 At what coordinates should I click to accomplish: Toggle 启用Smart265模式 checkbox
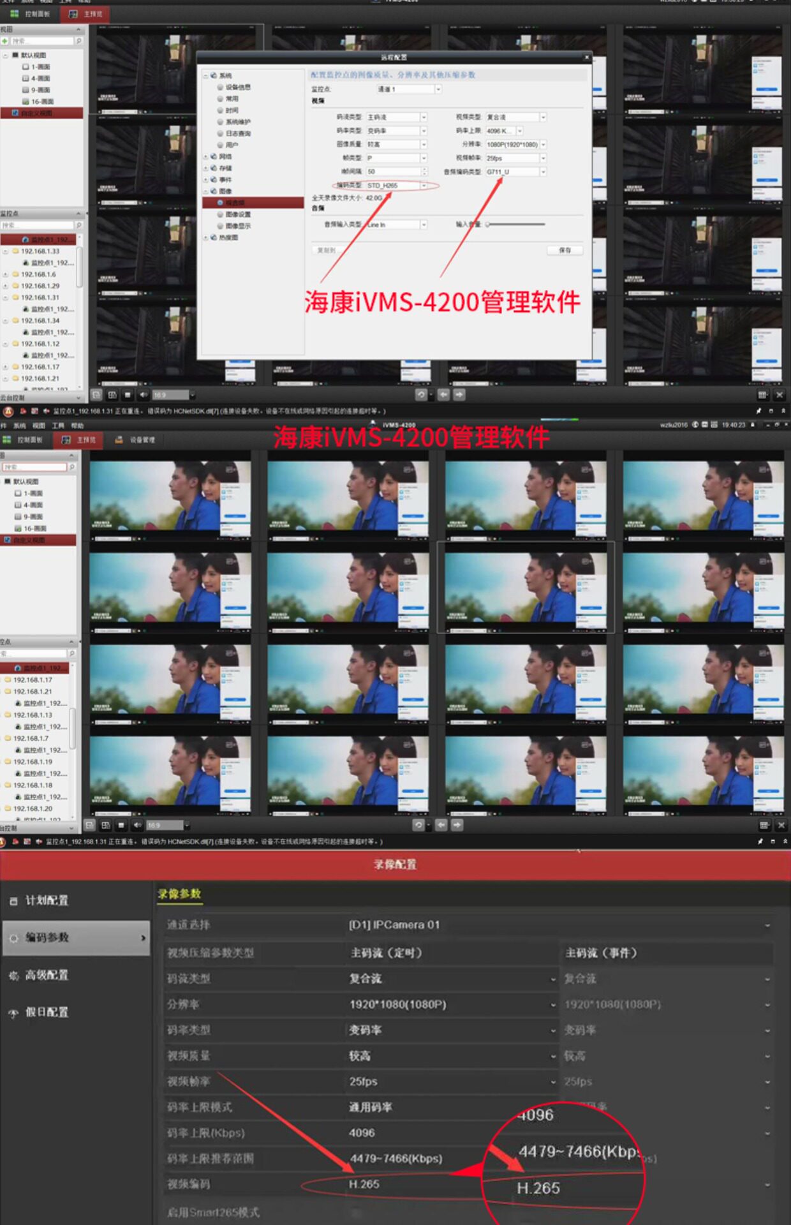click(x=356, y=1213)
